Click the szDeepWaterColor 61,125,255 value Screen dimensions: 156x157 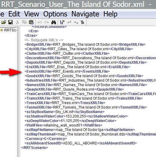[70, 121]
